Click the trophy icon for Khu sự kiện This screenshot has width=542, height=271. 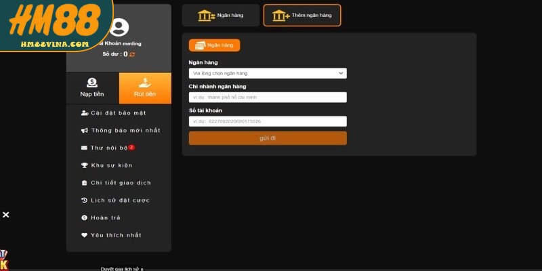click(84, 165)
